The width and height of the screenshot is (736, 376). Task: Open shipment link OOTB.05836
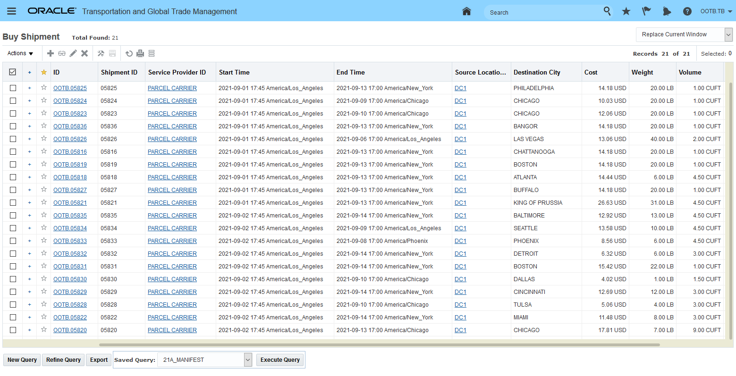[70, 126]
